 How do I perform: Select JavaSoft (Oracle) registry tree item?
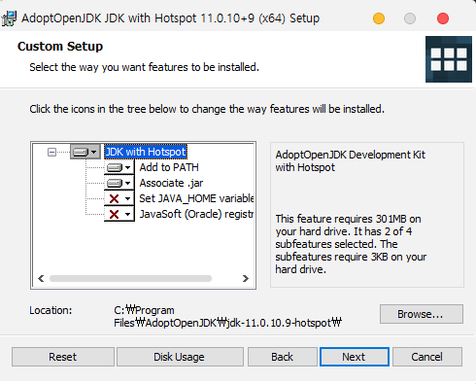click(x=196, y=214)
